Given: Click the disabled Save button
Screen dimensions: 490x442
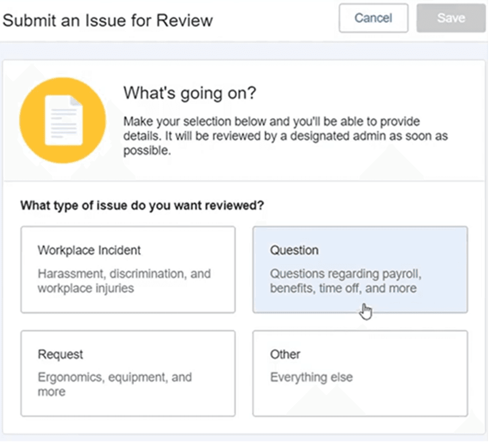Looking at the screenshot, I should click(450, 18).
